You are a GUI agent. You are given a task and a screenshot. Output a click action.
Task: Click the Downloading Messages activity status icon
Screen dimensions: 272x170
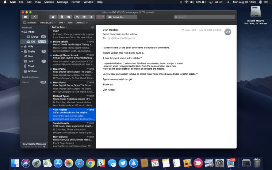45,147
